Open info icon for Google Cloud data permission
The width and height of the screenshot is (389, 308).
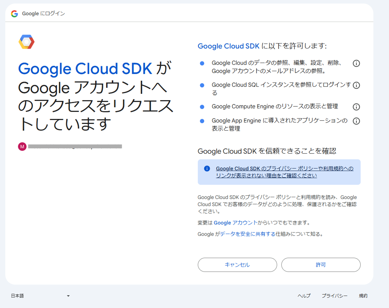(356, 63)
